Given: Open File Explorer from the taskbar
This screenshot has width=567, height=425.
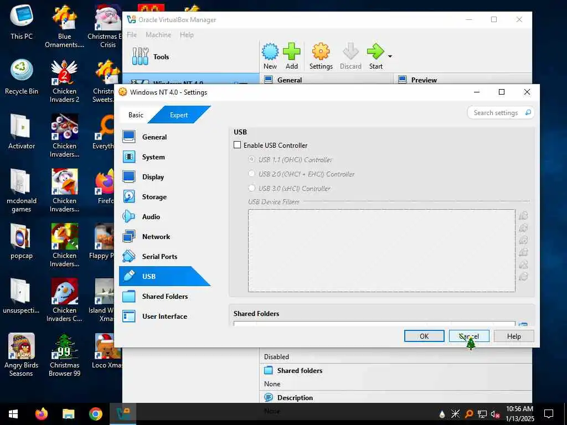Looking at the screenshot, I should 68,414.
